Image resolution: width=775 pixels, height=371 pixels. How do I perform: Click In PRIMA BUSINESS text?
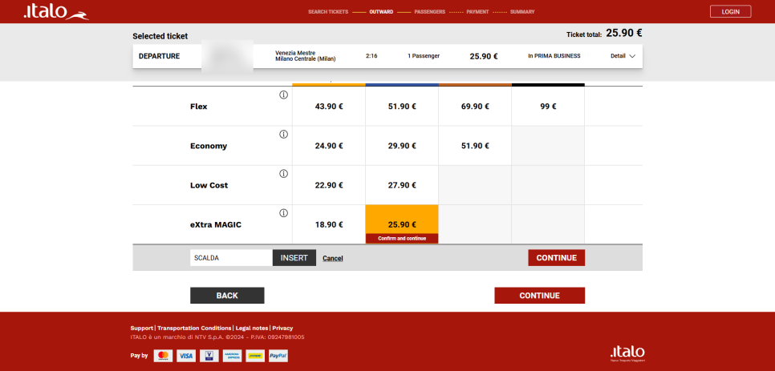554,56
